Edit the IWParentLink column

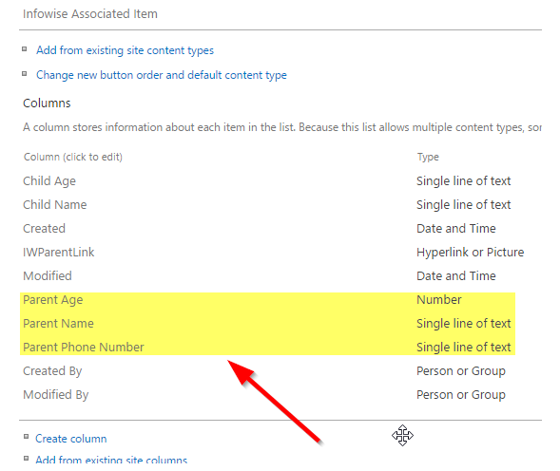[59, 252]
